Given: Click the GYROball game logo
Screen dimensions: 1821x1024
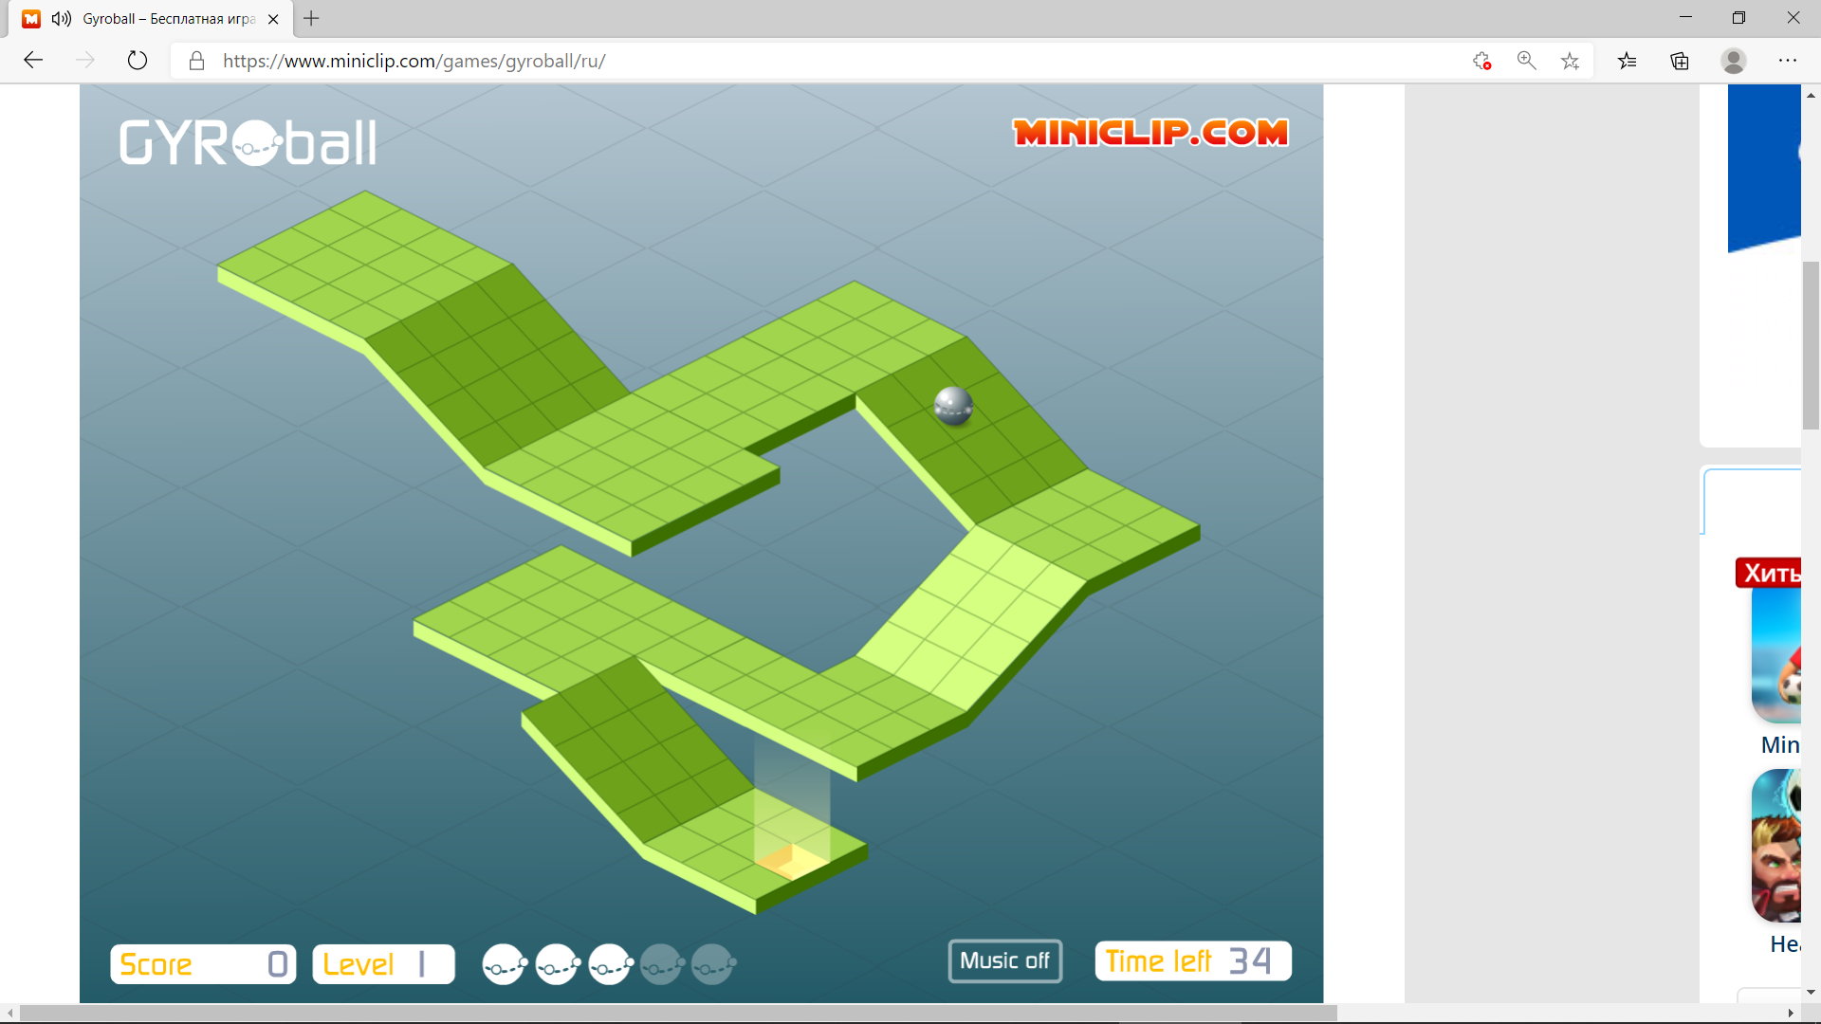Looking at the screenshot, I should (248, 143).
